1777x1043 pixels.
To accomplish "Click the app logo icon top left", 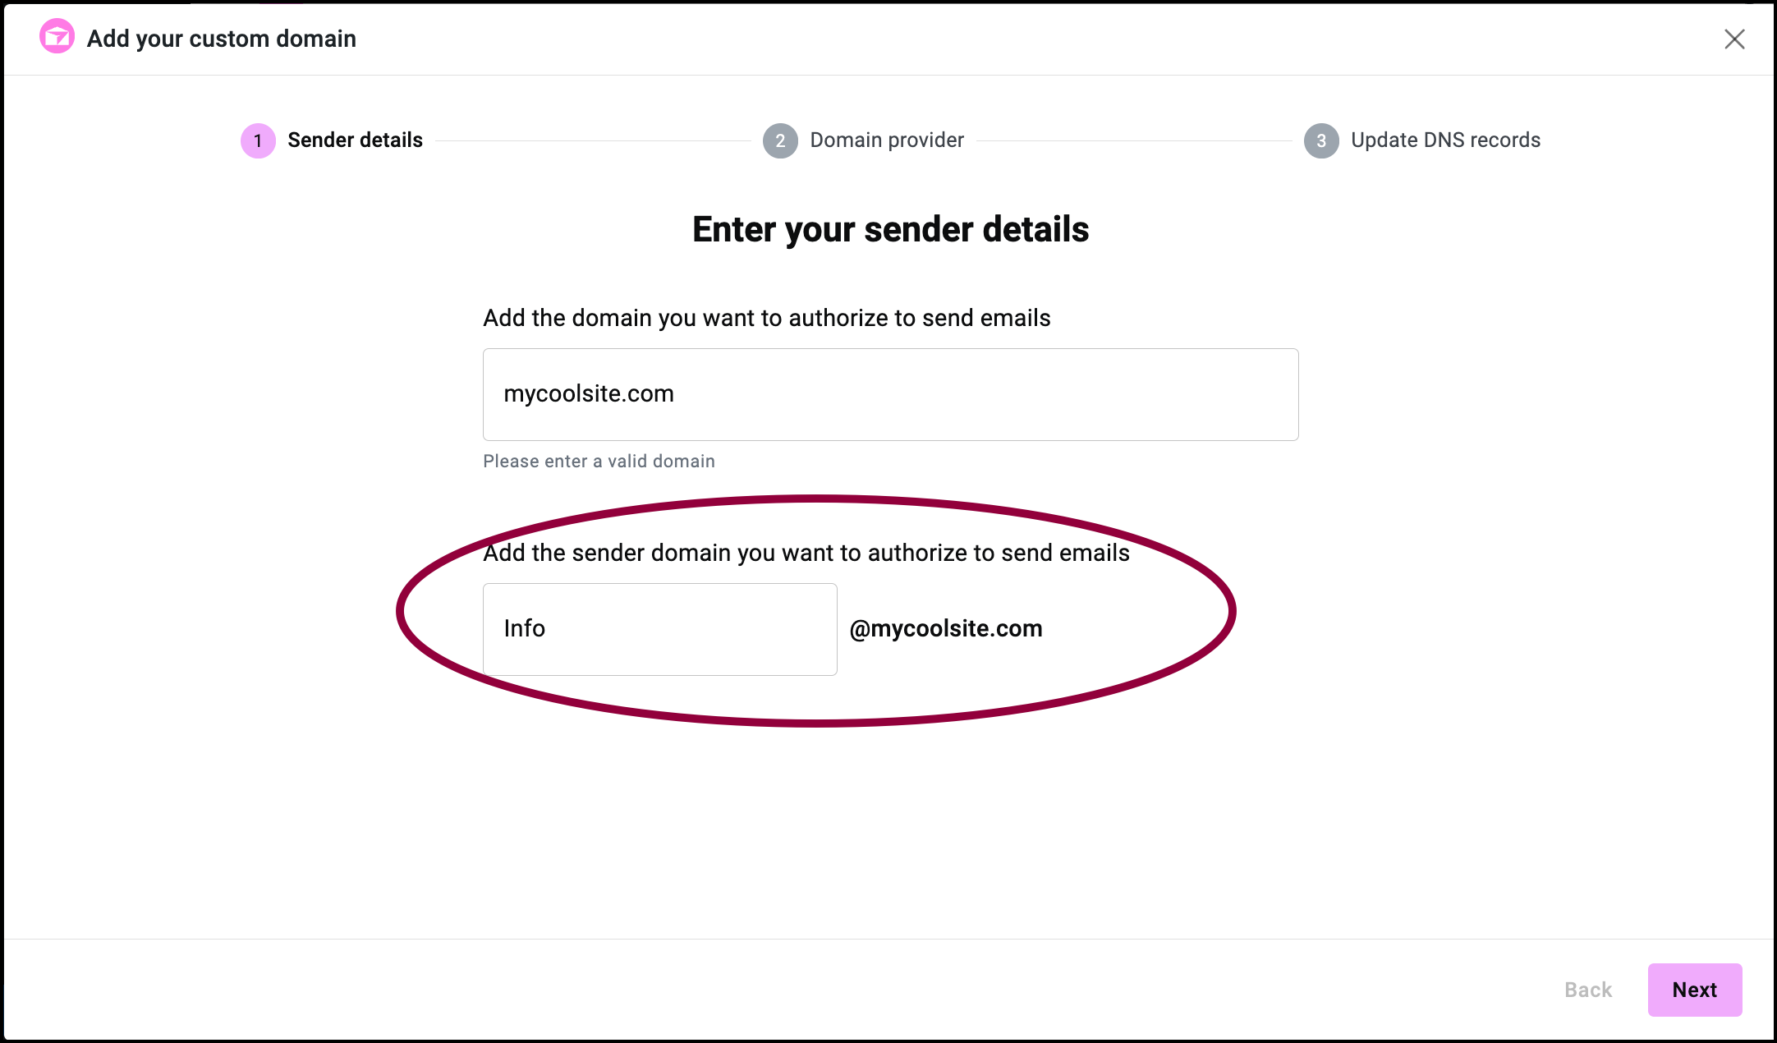I will pyautogui.click(x=56, y=37).
